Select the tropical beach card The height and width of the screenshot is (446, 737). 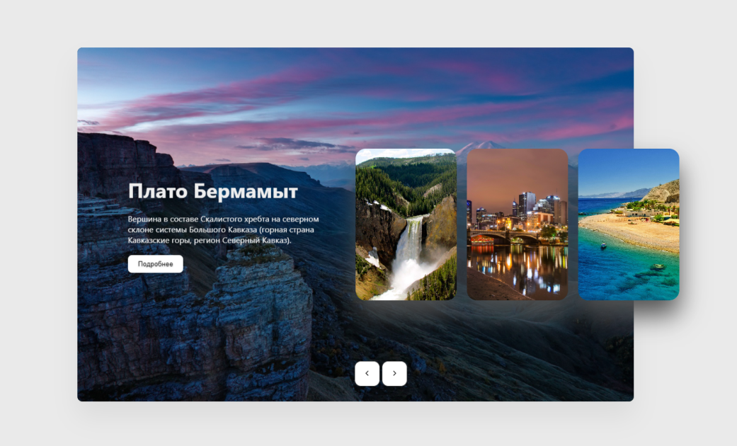(x=629, y=224)
